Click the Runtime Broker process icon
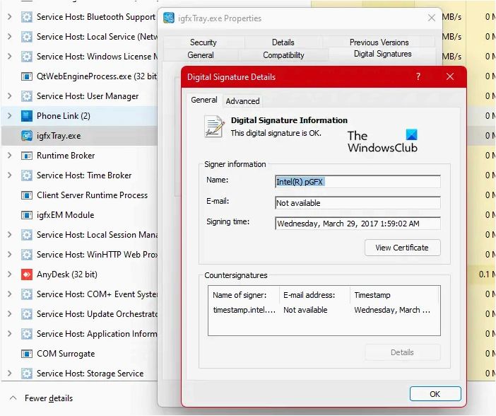This screenshot has height=416, width=496. tap(27, 156)
